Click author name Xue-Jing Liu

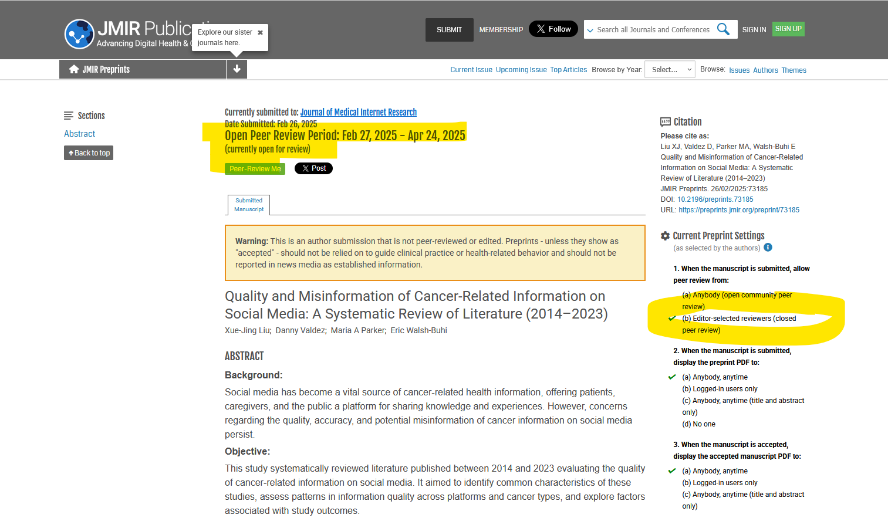tap(247, 330)
